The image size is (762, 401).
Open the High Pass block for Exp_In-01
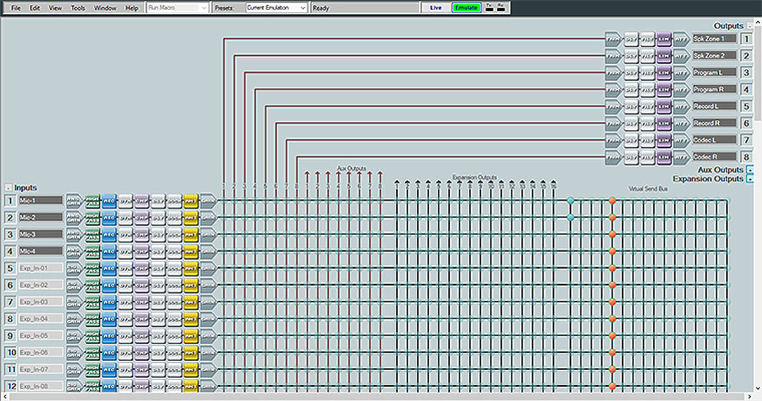[93, 268]
